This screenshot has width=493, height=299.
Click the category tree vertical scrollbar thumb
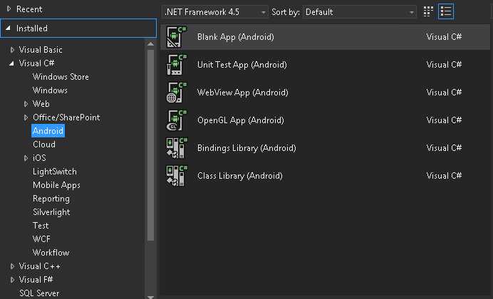point(150,145)
